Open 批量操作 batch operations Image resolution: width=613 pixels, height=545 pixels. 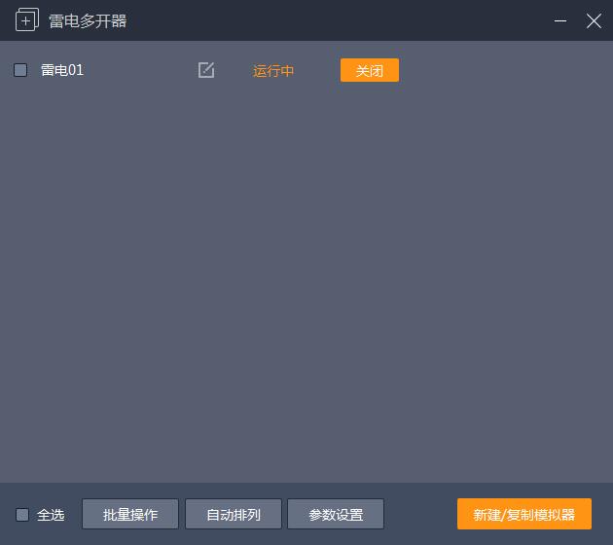tap(130, 514)
